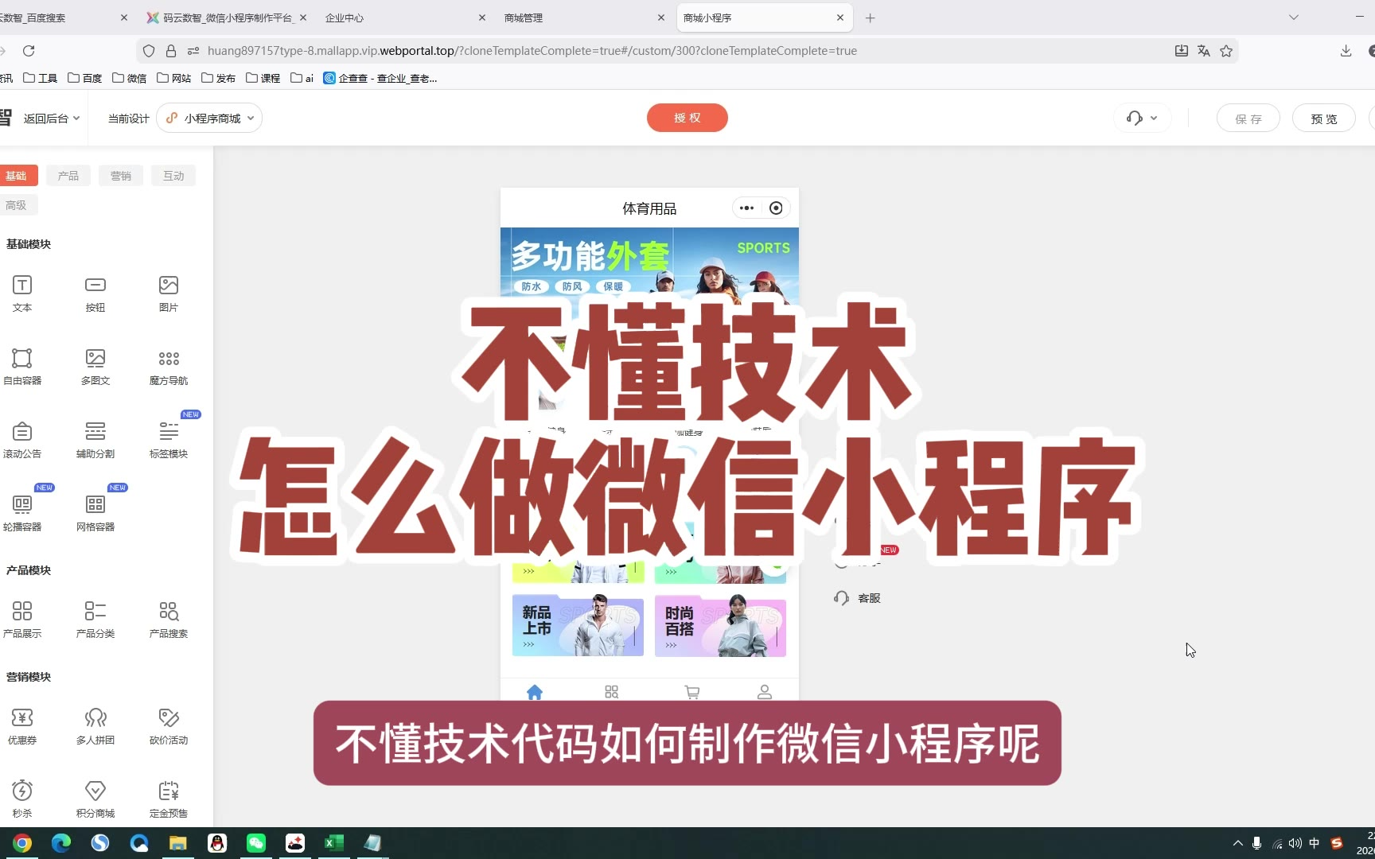Image resolution: width=1375 pixels, height=859 pixels.
Task: Open the 客服 customer service entry
Action: pos(857,598)
